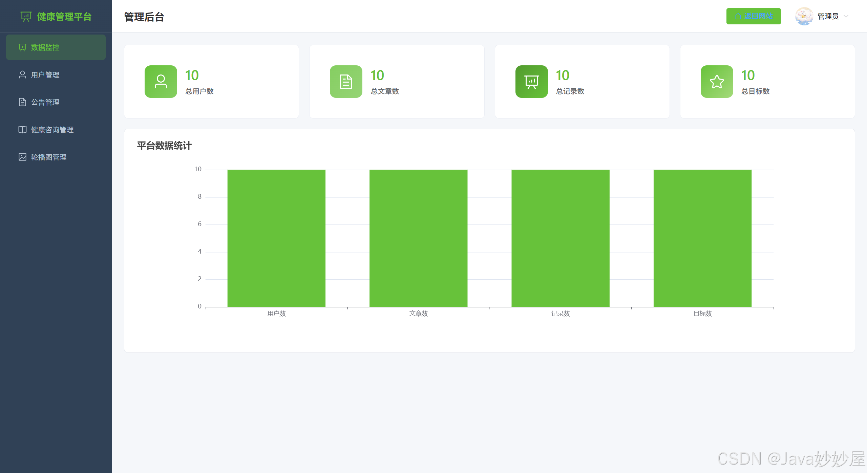Click the presentation board icon on 总记录数 card
The width and height of the screenshot is (867, 473).
tap(531, 82)
